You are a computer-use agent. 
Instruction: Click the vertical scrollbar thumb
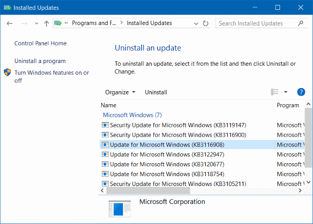click(x=309, y=138)
